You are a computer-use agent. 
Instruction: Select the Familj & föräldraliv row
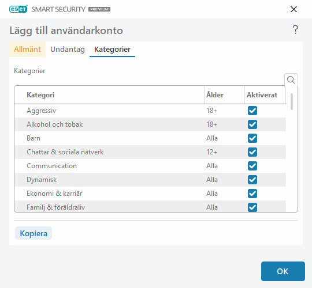tap(150, 206)
